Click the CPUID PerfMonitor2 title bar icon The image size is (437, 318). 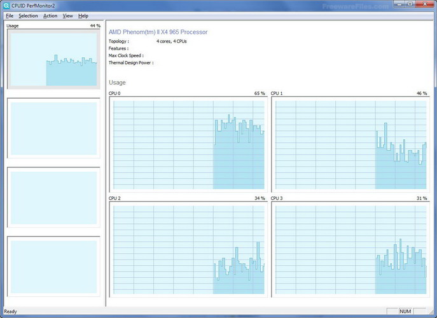point(6,6)
